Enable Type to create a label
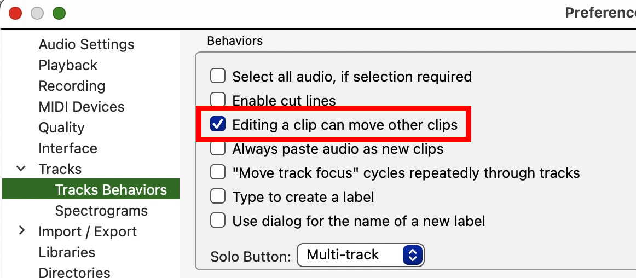The image size is (636, 278). tap(218, 196)
